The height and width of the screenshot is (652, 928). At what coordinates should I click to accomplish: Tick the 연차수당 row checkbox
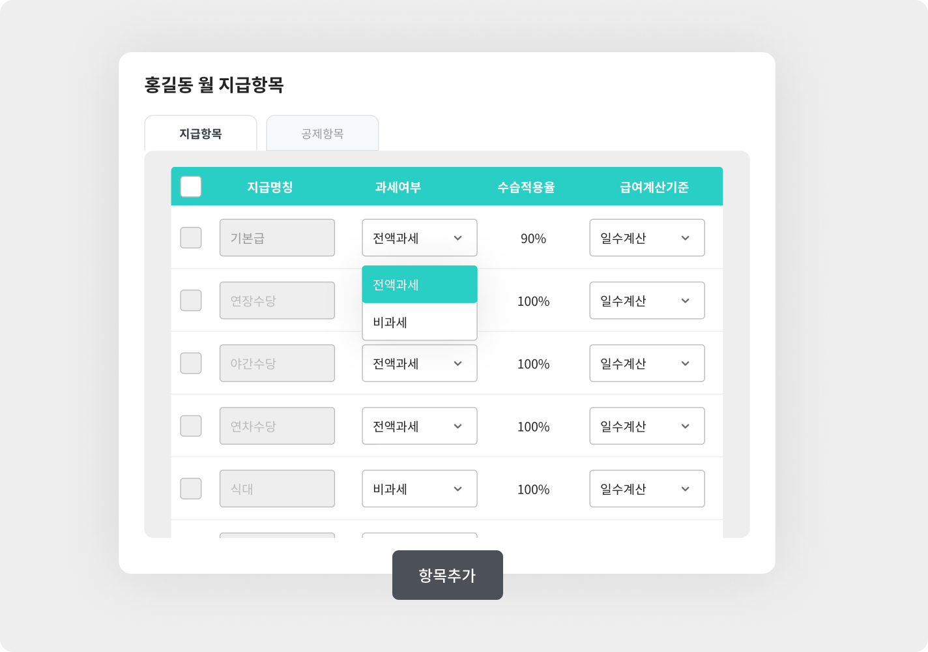[191, 426]
